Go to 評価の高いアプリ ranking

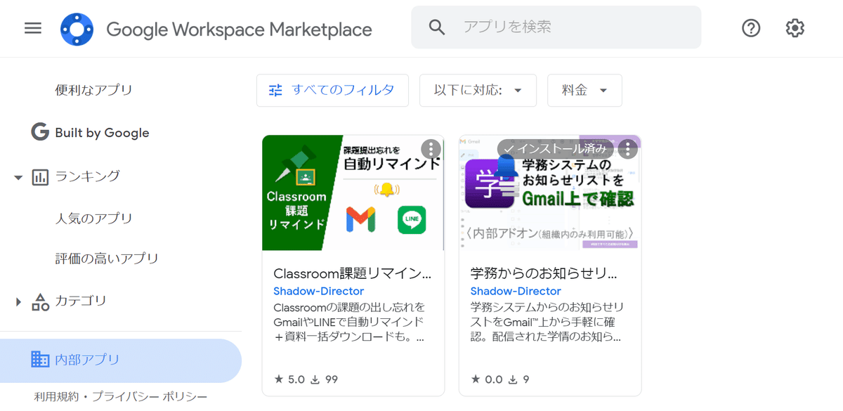106,259
